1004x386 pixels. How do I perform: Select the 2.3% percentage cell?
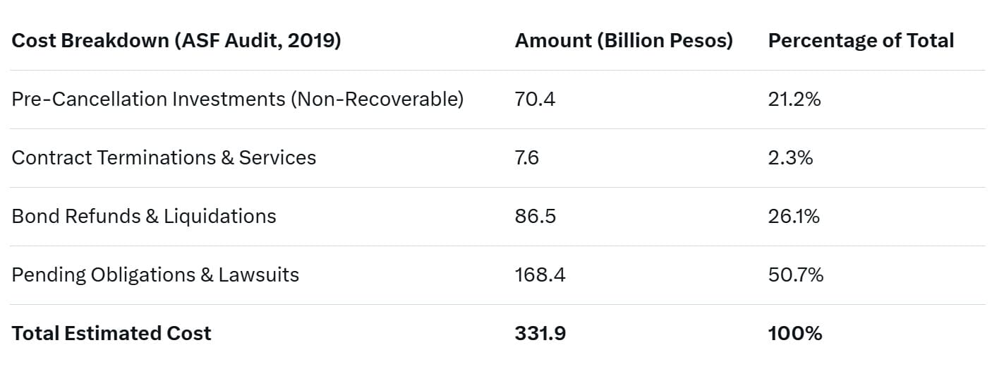[x=790, y=158]
